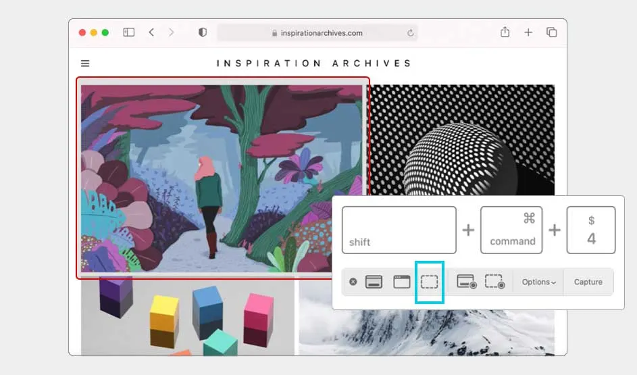
Task: Go forward with the right chevron
Action: click(171, 32)
